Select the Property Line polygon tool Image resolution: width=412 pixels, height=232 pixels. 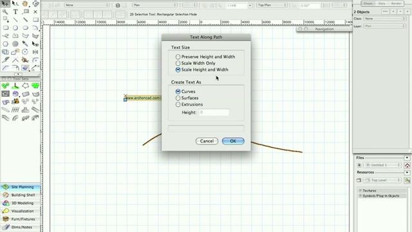point(25,86)
